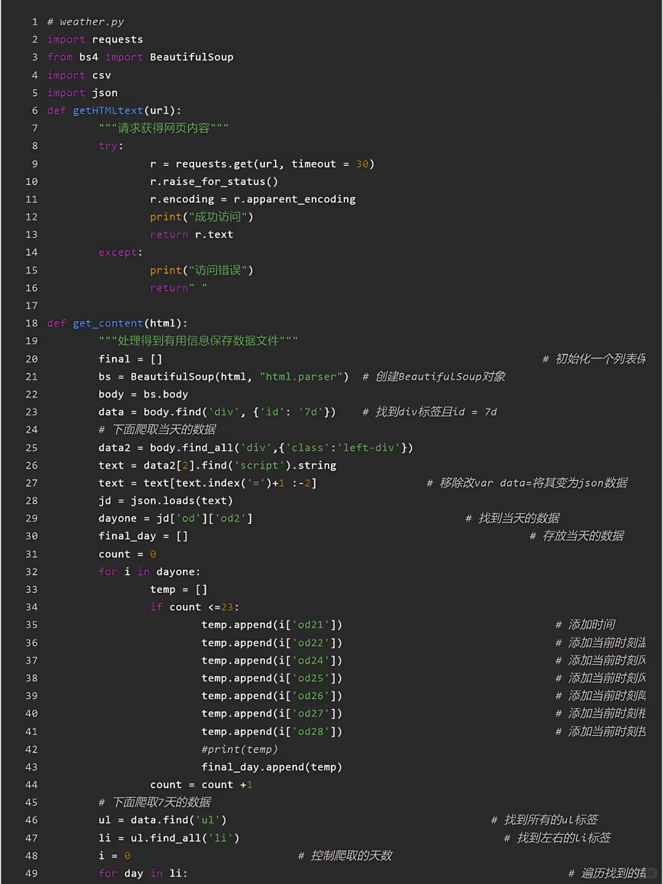Click the final_day.append(temp) call
Image resolution: width=663 pixels, height=884 pixels.
coord(273,767)
